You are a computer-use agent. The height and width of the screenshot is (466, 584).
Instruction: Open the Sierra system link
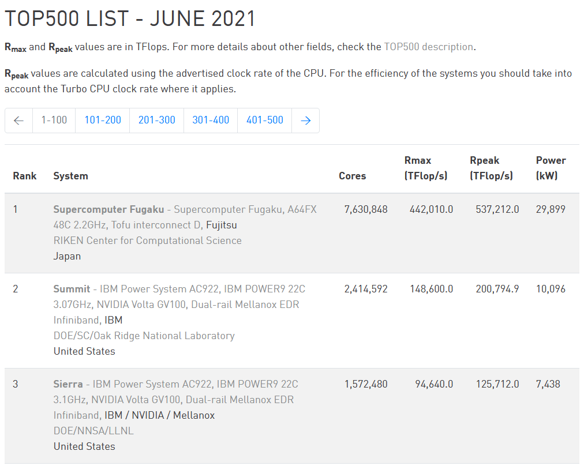tap(68, 384)
